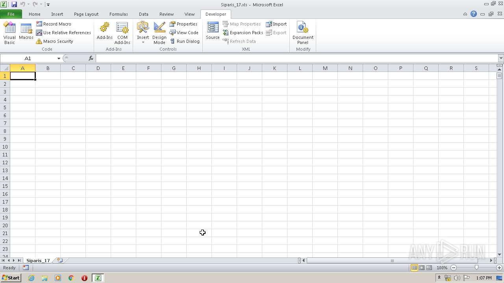Click the Insert Function fx button
This screenshot has width=504, height=283.
coord(91,58)
